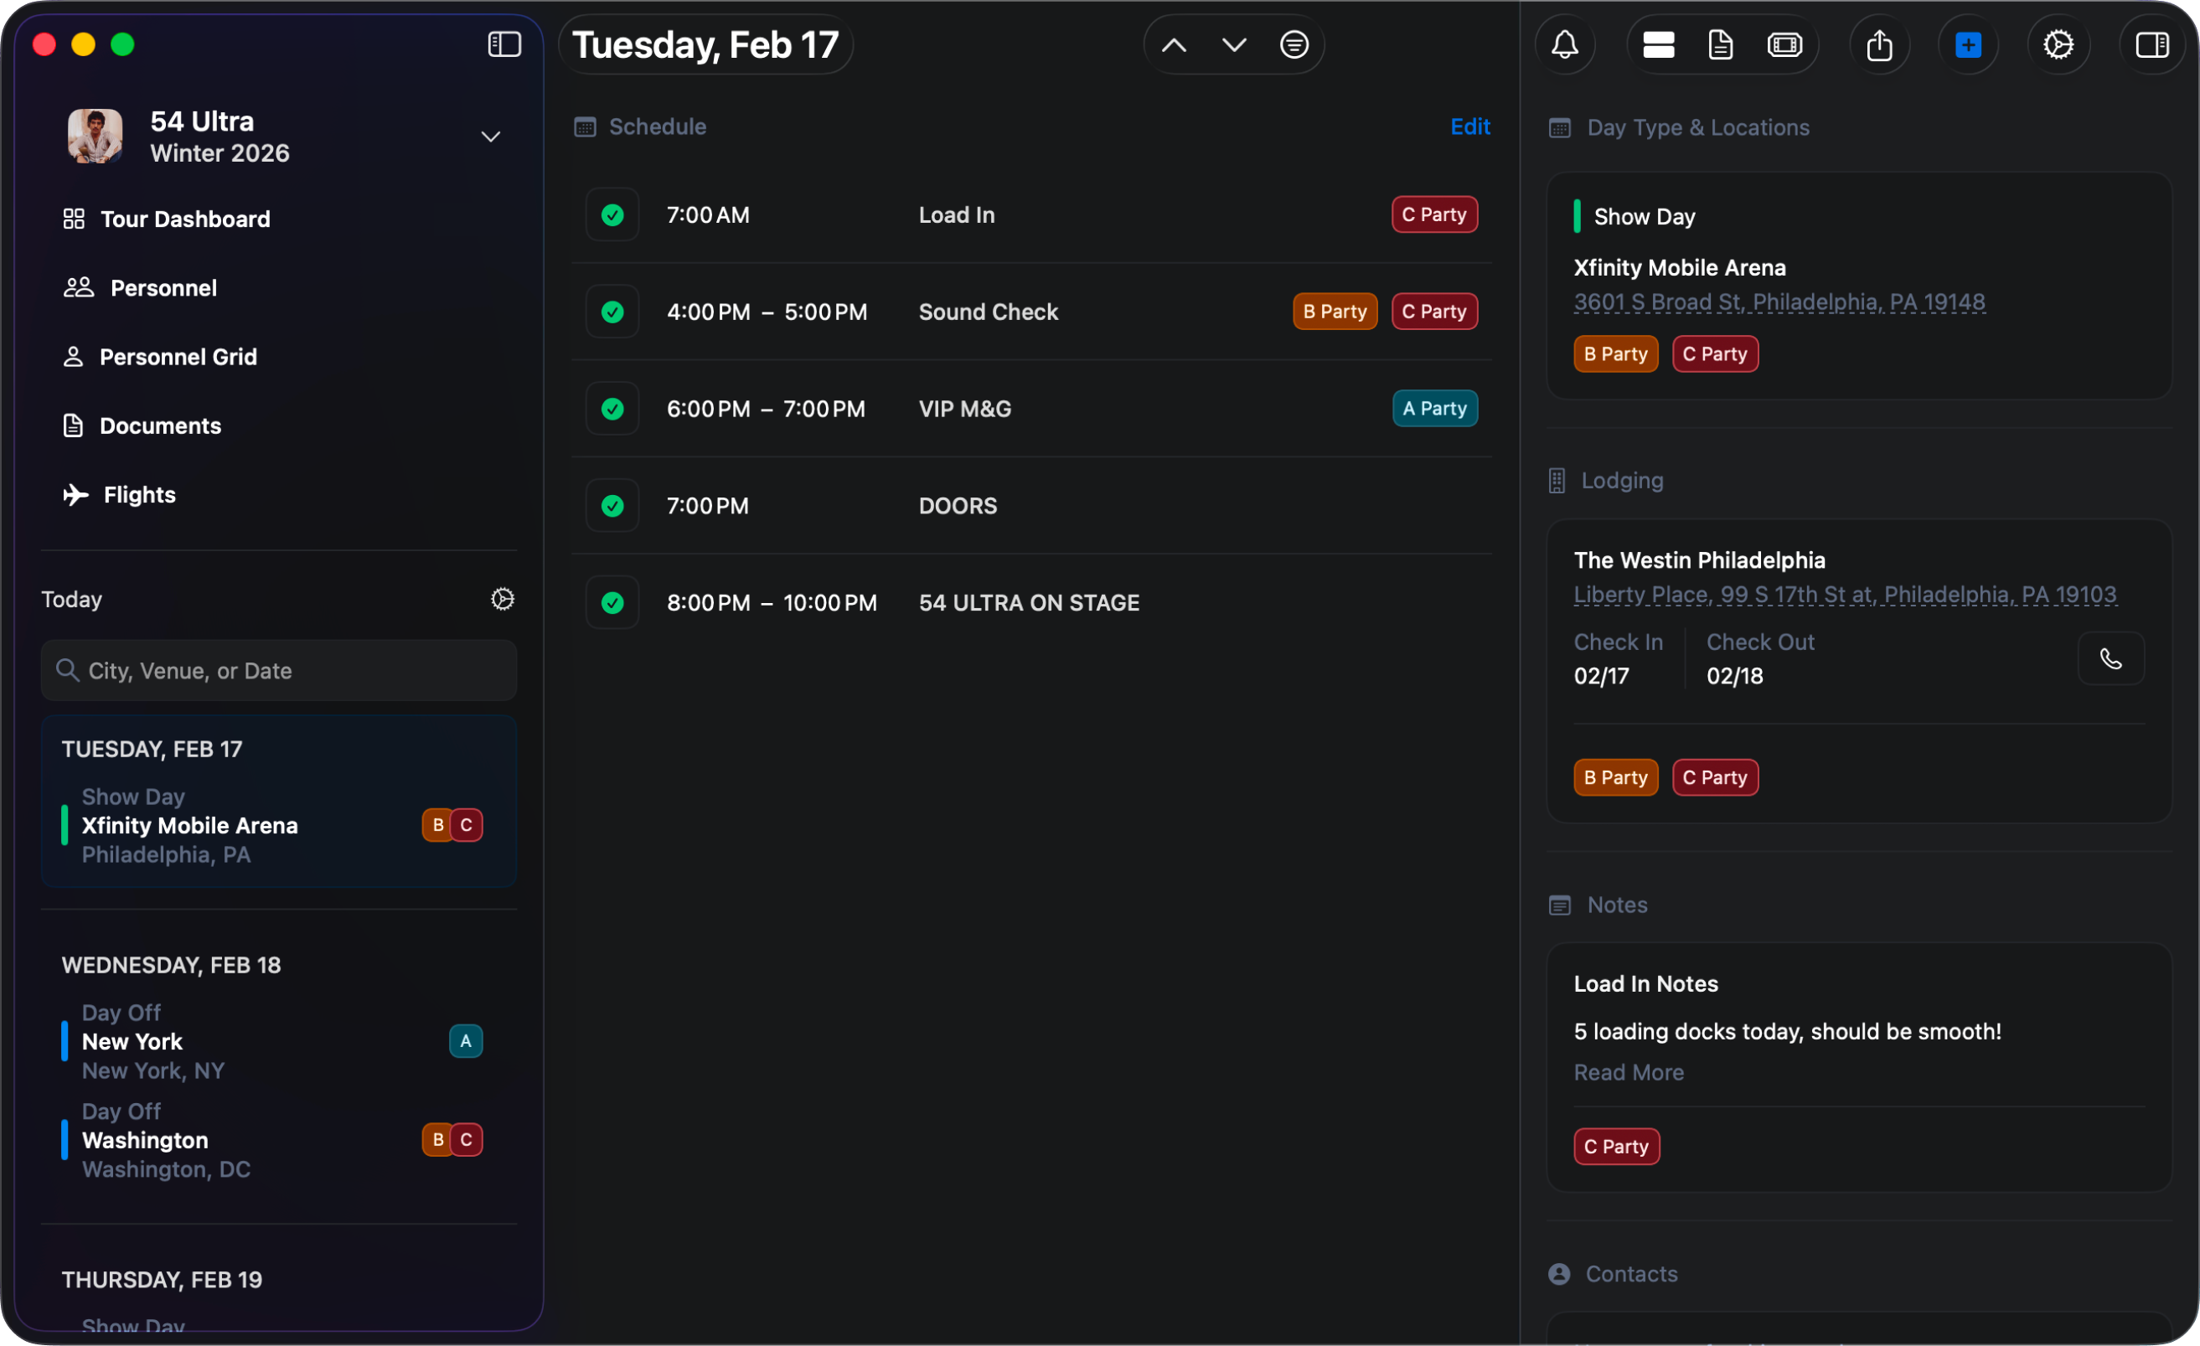
Task: Uncheck the Load In completed checkmark
Action: point(612,214)
